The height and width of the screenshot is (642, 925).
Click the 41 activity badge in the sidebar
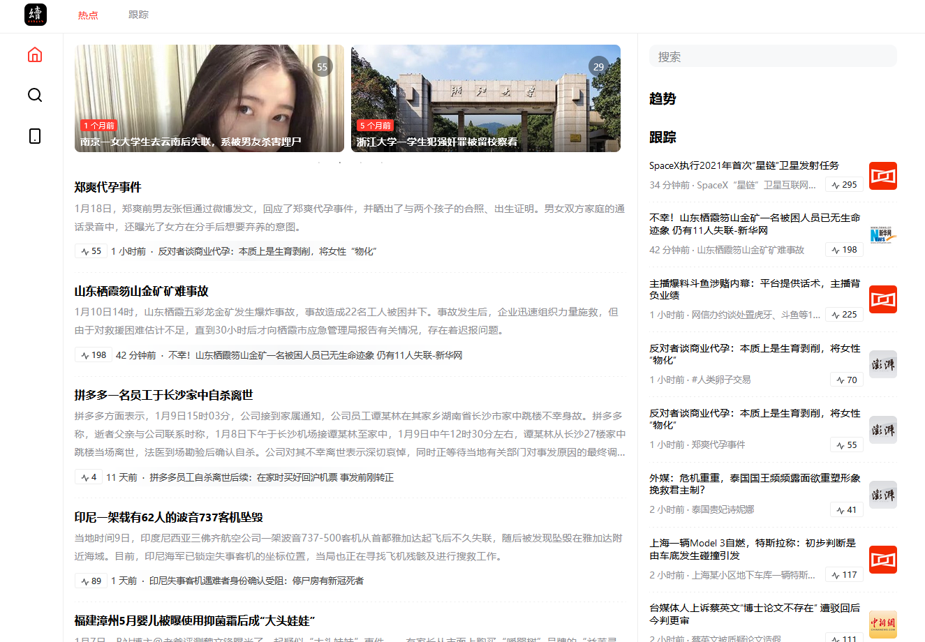pos(847,509)
